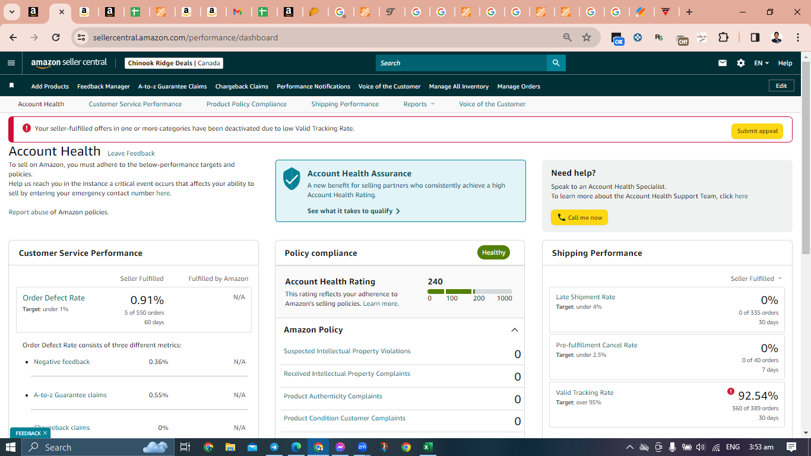Open the Seller Fulfilled shipping dropdown
The width and height of the screenshot is (811, 456).
pyautogui.click(x=756, y=278)
